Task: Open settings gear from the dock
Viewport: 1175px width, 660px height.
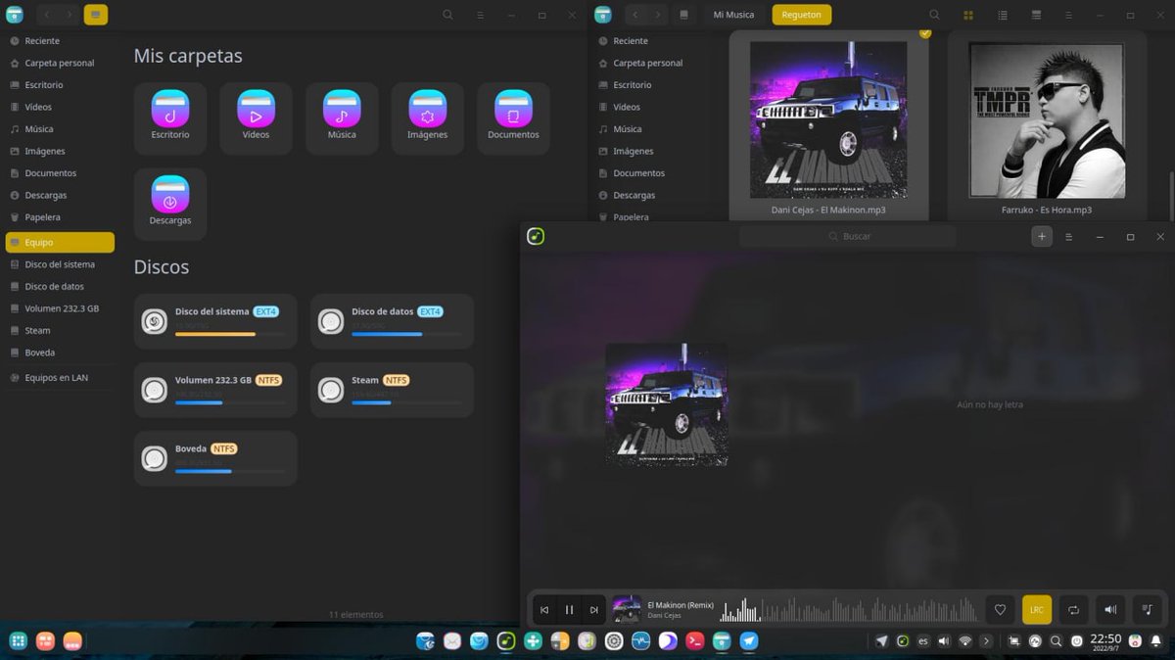Action: pos(614,641)
